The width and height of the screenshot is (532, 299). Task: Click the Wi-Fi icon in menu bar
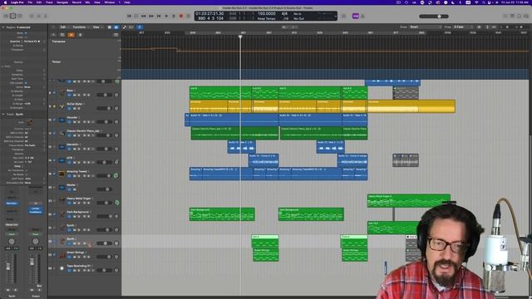[x=476, y=2]
